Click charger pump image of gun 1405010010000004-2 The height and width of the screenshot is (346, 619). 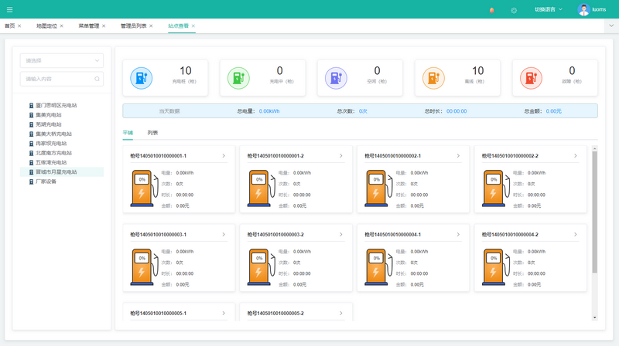(495, 267)
